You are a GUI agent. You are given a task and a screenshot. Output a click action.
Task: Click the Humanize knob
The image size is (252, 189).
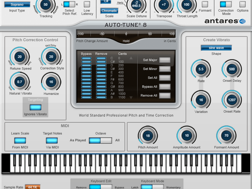(51, 82)
